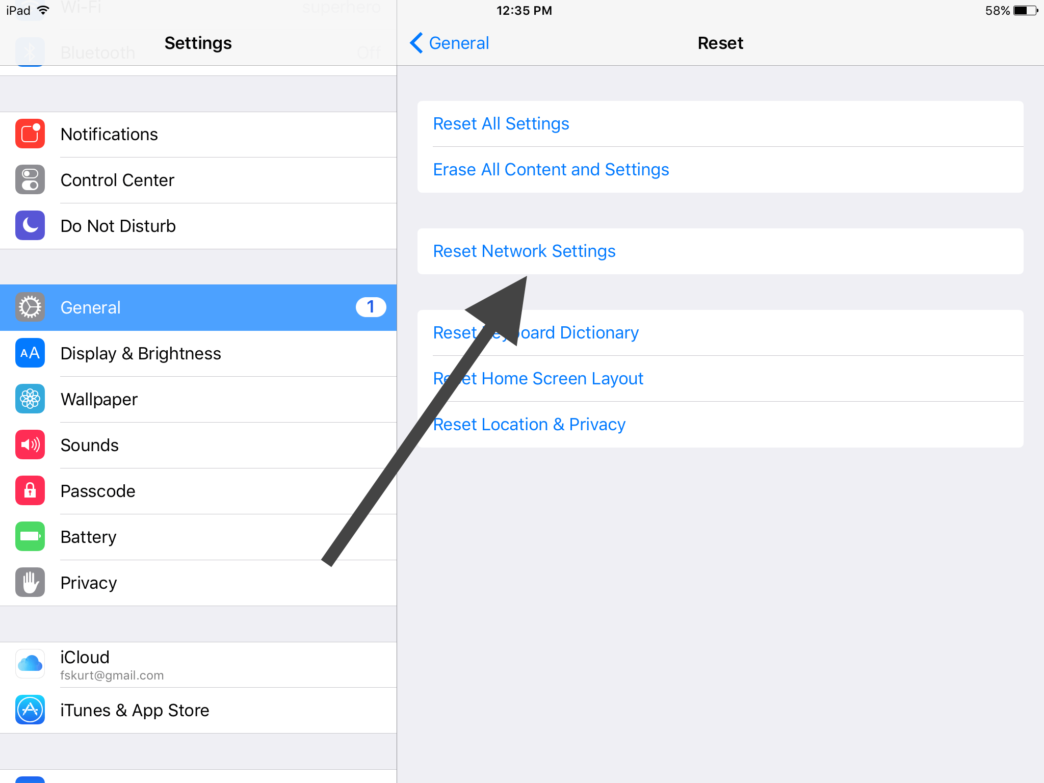Open Control Center settings
The height and width of the screenshot is (783, 1044).
(x=196, y=180)
